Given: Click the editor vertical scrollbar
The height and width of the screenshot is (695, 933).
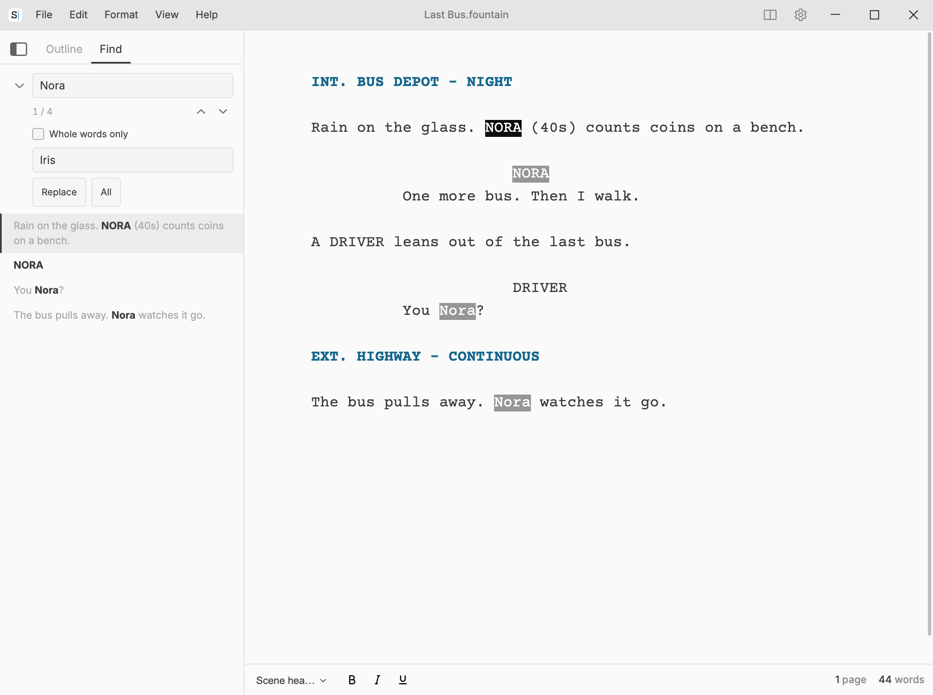Looking at the screenshot, I should (x=930, y=335).
